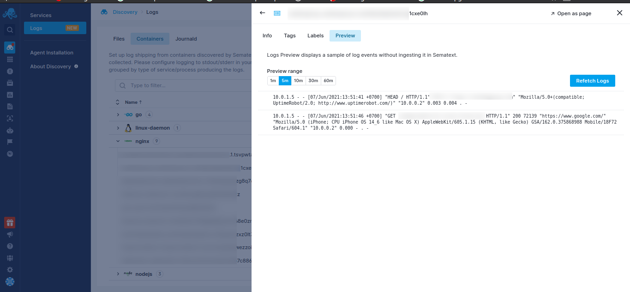The image size is (630, 292).
Task: Select the nginx container ending in 7c886
Action: pyautogui.click(x=185, y=261)
